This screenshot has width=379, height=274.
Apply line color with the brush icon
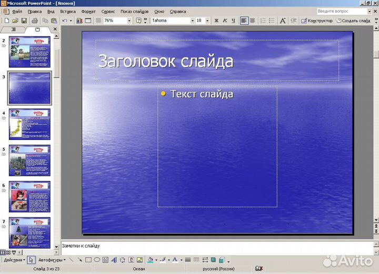coord(163,260)
